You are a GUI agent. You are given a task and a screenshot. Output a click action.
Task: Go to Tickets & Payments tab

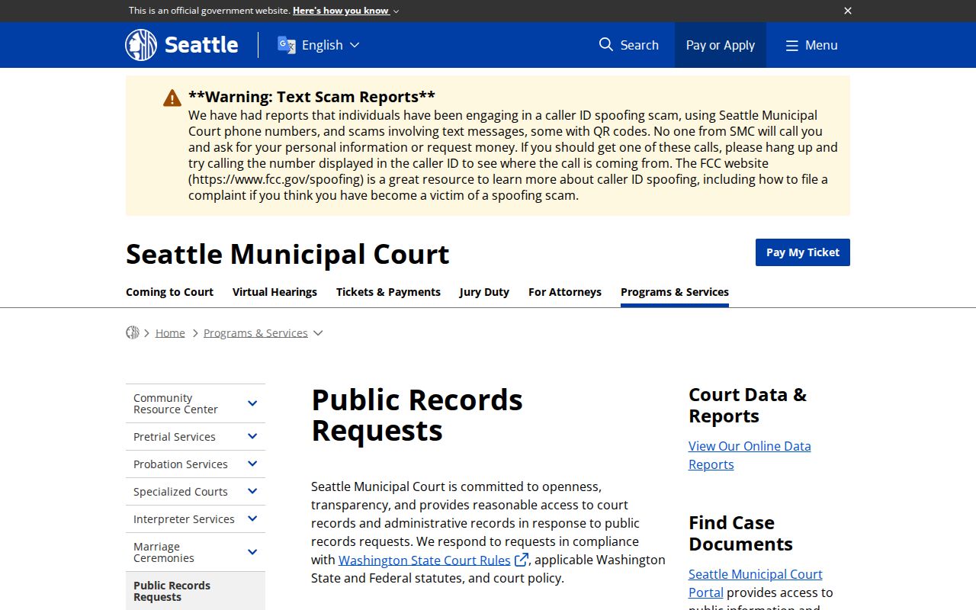click(388, 292)
